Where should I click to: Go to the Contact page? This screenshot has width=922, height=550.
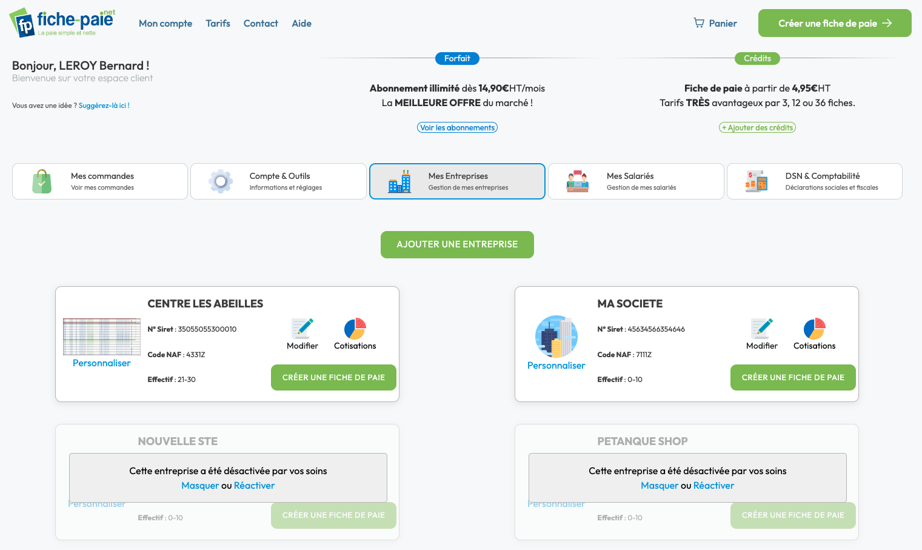(261, 24)
